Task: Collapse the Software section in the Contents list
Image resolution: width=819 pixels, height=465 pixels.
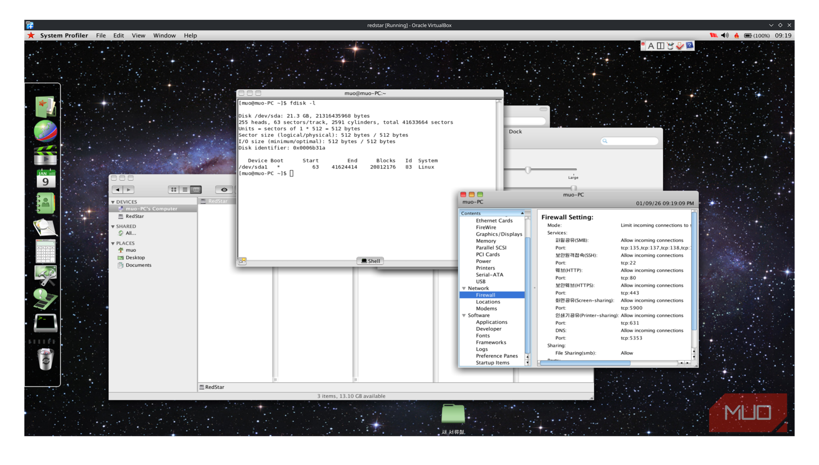Action: point(464,315)
